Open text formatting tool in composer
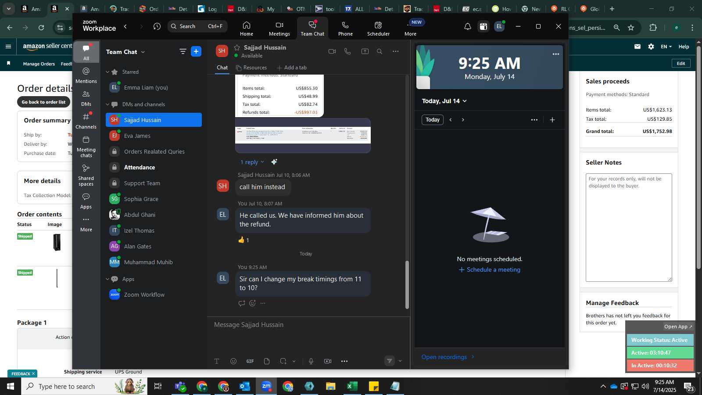 [217, 361]
